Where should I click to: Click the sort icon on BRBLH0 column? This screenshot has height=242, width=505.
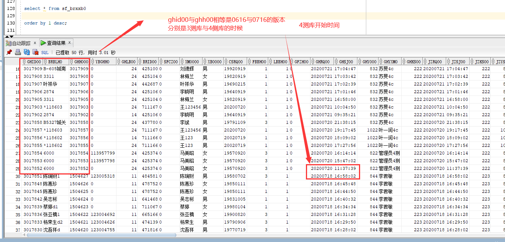tap(45, 61)
